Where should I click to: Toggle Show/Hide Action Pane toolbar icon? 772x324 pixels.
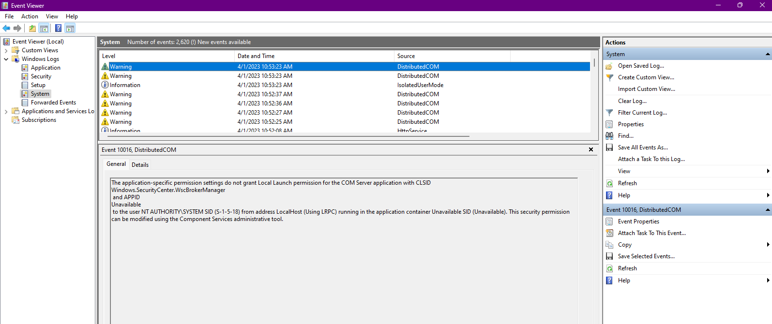pos(70,28)
